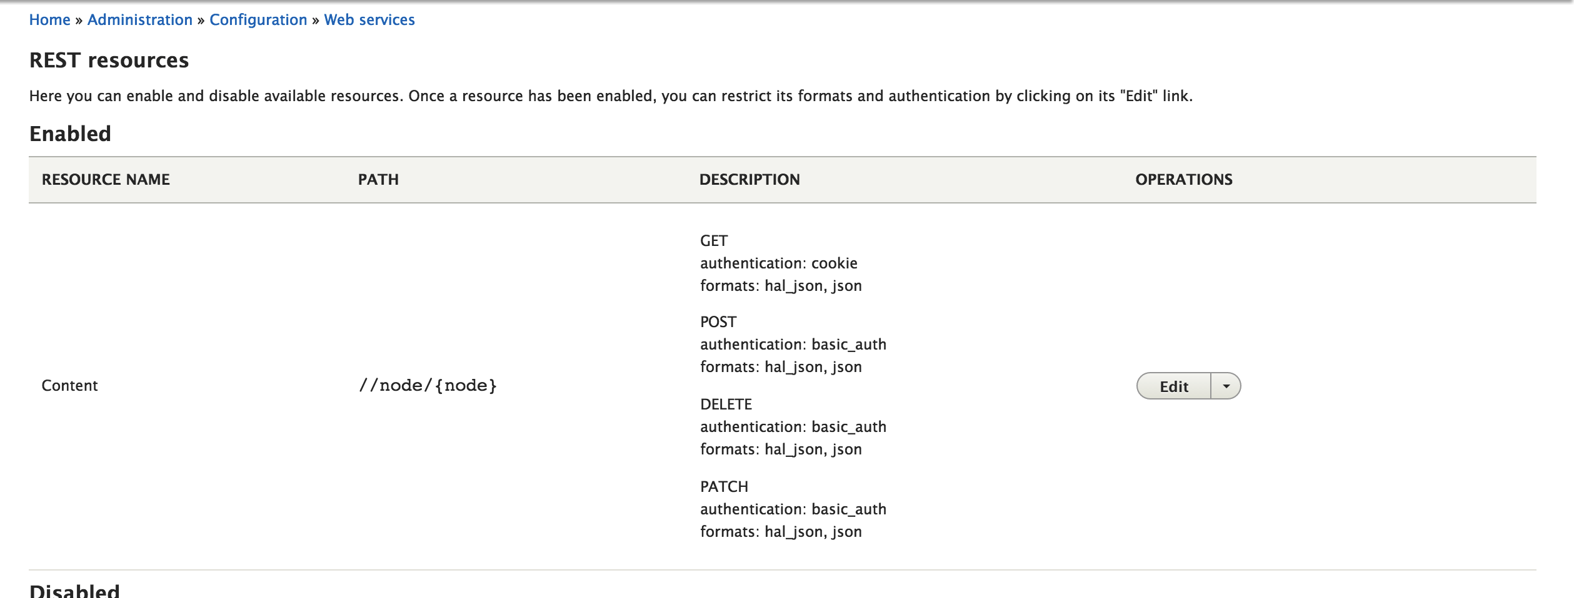The width and height of the screenshot is (1574, 598).
Task: Click the REST resources page heading
Action: coord(109,61)
